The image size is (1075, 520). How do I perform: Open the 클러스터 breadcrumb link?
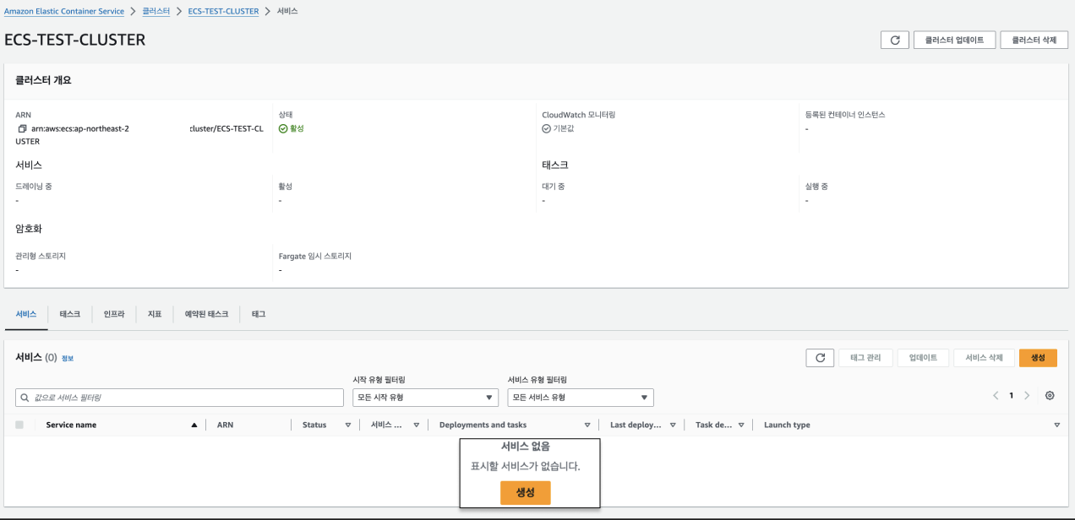point(156,11)
